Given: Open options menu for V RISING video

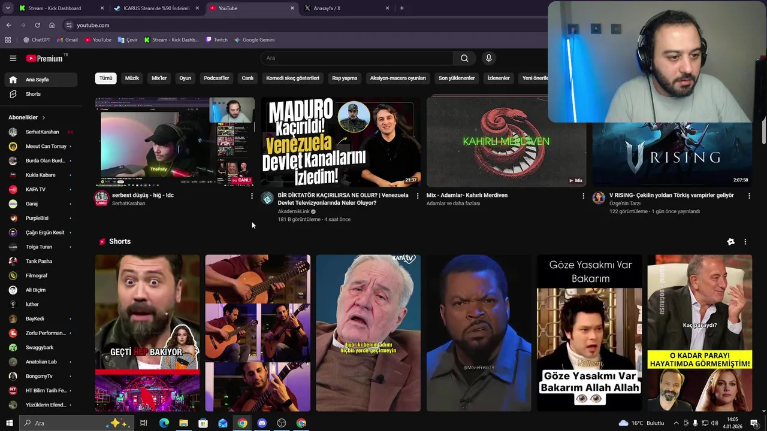Looking at the screenshot, I should (749, 196).
